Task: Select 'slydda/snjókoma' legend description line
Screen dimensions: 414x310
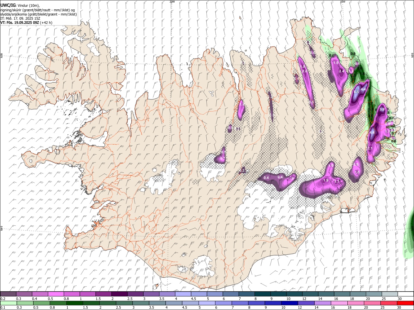Action: [38, 14]
